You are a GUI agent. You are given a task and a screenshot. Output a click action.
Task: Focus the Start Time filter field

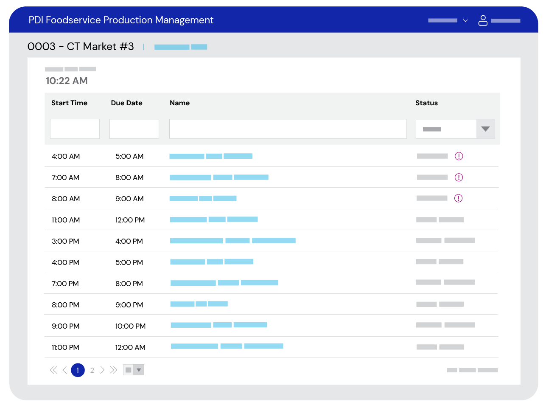pos(75,129)
